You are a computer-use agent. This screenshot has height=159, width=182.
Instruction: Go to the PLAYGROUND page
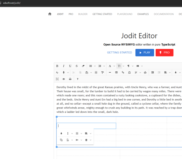coord(125,14)
